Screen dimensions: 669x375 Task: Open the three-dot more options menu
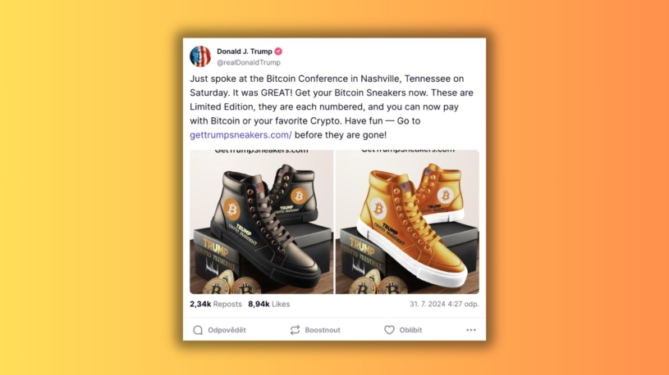click(x=471, y=330)
